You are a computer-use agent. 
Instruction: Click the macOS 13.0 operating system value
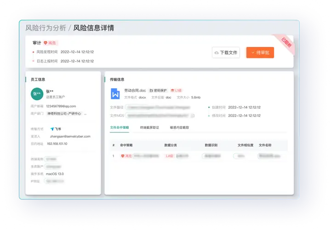pyautogui.click(x=55, y=174)
